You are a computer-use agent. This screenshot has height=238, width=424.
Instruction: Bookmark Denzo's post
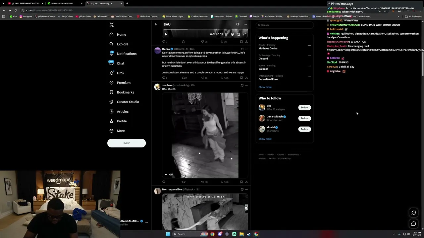pyautogui.click(x=241, y=78)
